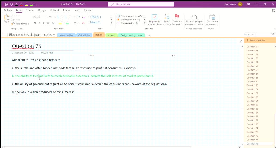Viewport: 276px width, 148px height.
Task: Click the back arrow in title bar
Action: 6,4
